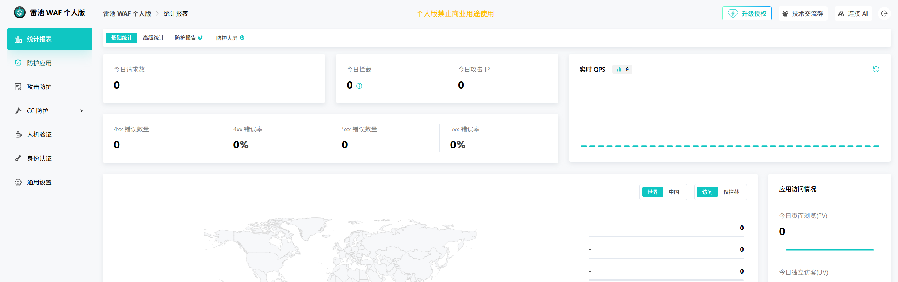This screenshot has height=282, width=898.
Task: Click the SafeLine WAF logo icon
Action: 19,13
